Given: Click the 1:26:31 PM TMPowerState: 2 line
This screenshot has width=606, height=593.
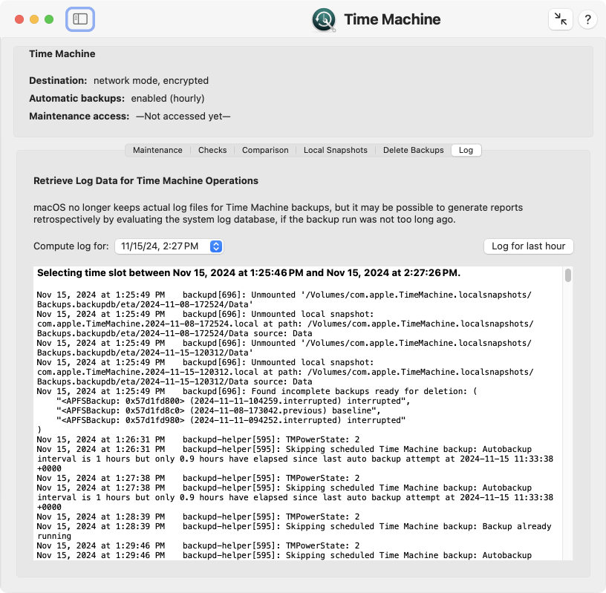Looking at the screenshot, I should [198, 439].
